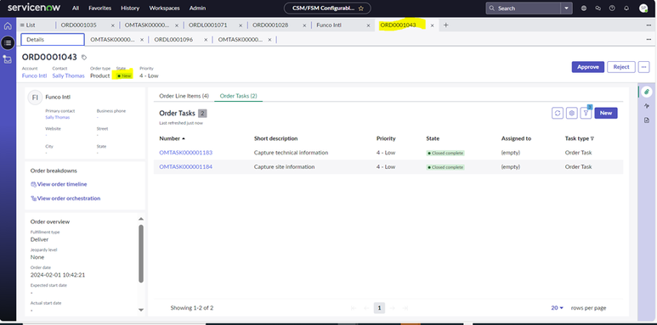
Task: Open the notifications bell icon
Action: coord(626,8)
